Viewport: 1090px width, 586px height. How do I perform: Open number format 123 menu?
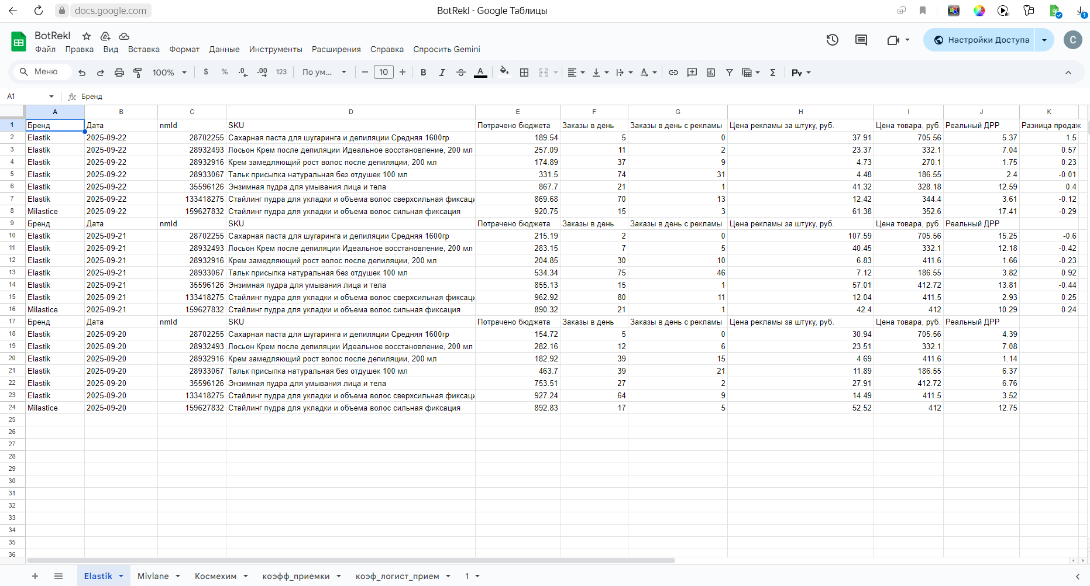(x=281, y=72)
